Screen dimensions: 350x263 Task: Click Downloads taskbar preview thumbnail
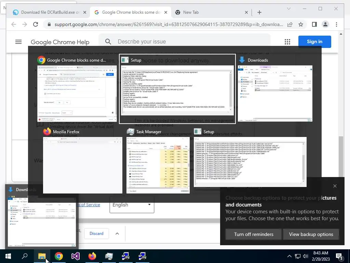(x=42, y=222)
